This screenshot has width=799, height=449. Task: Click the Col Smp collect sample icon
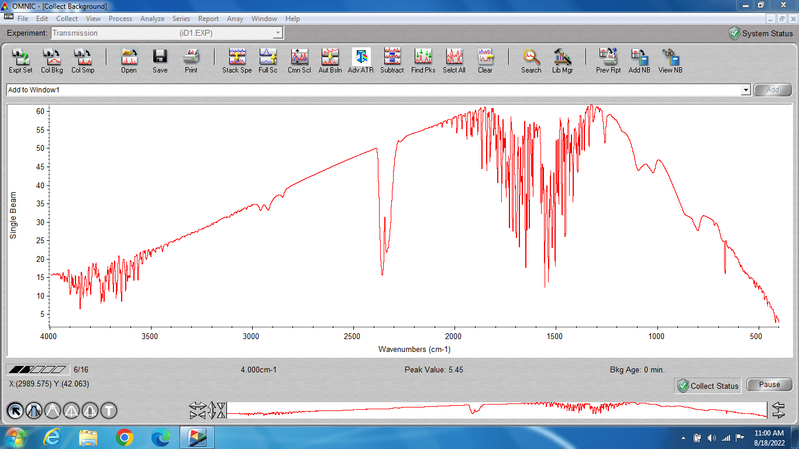pyautogui.click(x=82, y=61)
